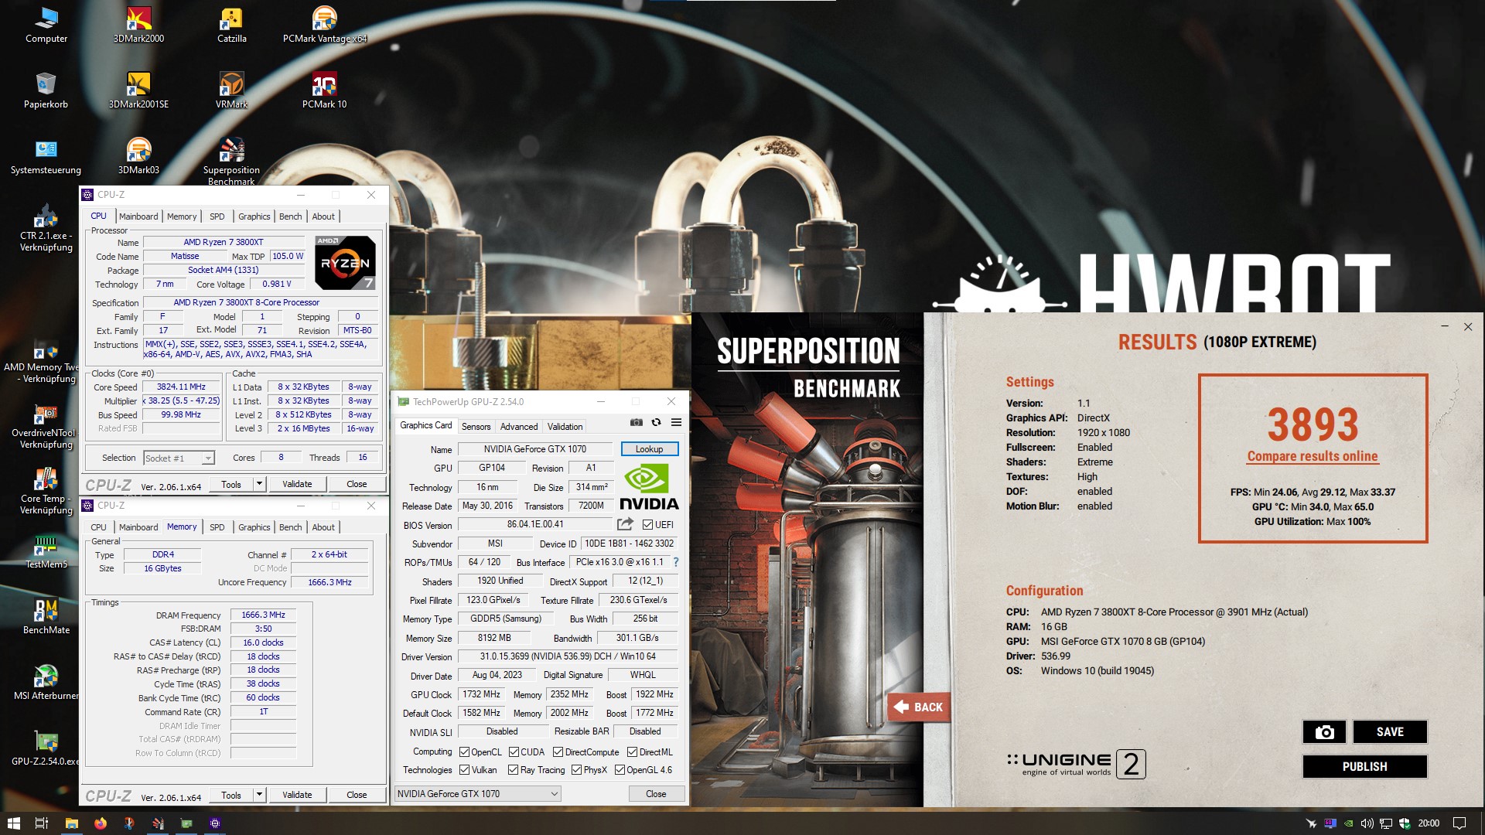Open the notification center icon
Screen dimensions: 1485x835
pyautogui.click(x=1459, y=823)
